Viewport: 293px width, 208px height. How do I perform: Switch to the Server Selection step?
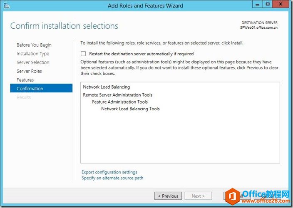pos(33,62)
